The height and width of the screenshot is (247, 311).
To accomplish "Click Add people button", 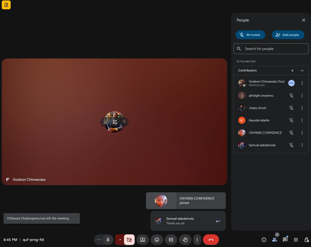I will pyautogui.click(x=288, y=35).
